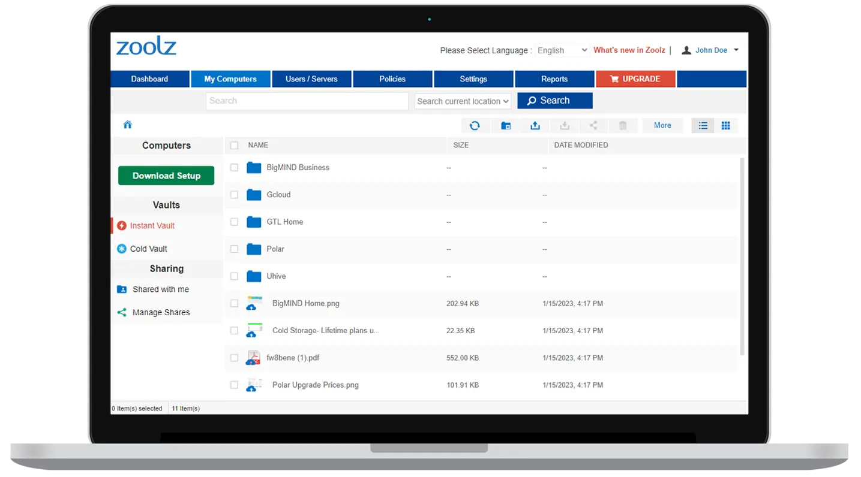Viewport: 861px width, 477px height.
Task: Click Cold Storage file thumbnail icon
Action: tap(254, 330)
